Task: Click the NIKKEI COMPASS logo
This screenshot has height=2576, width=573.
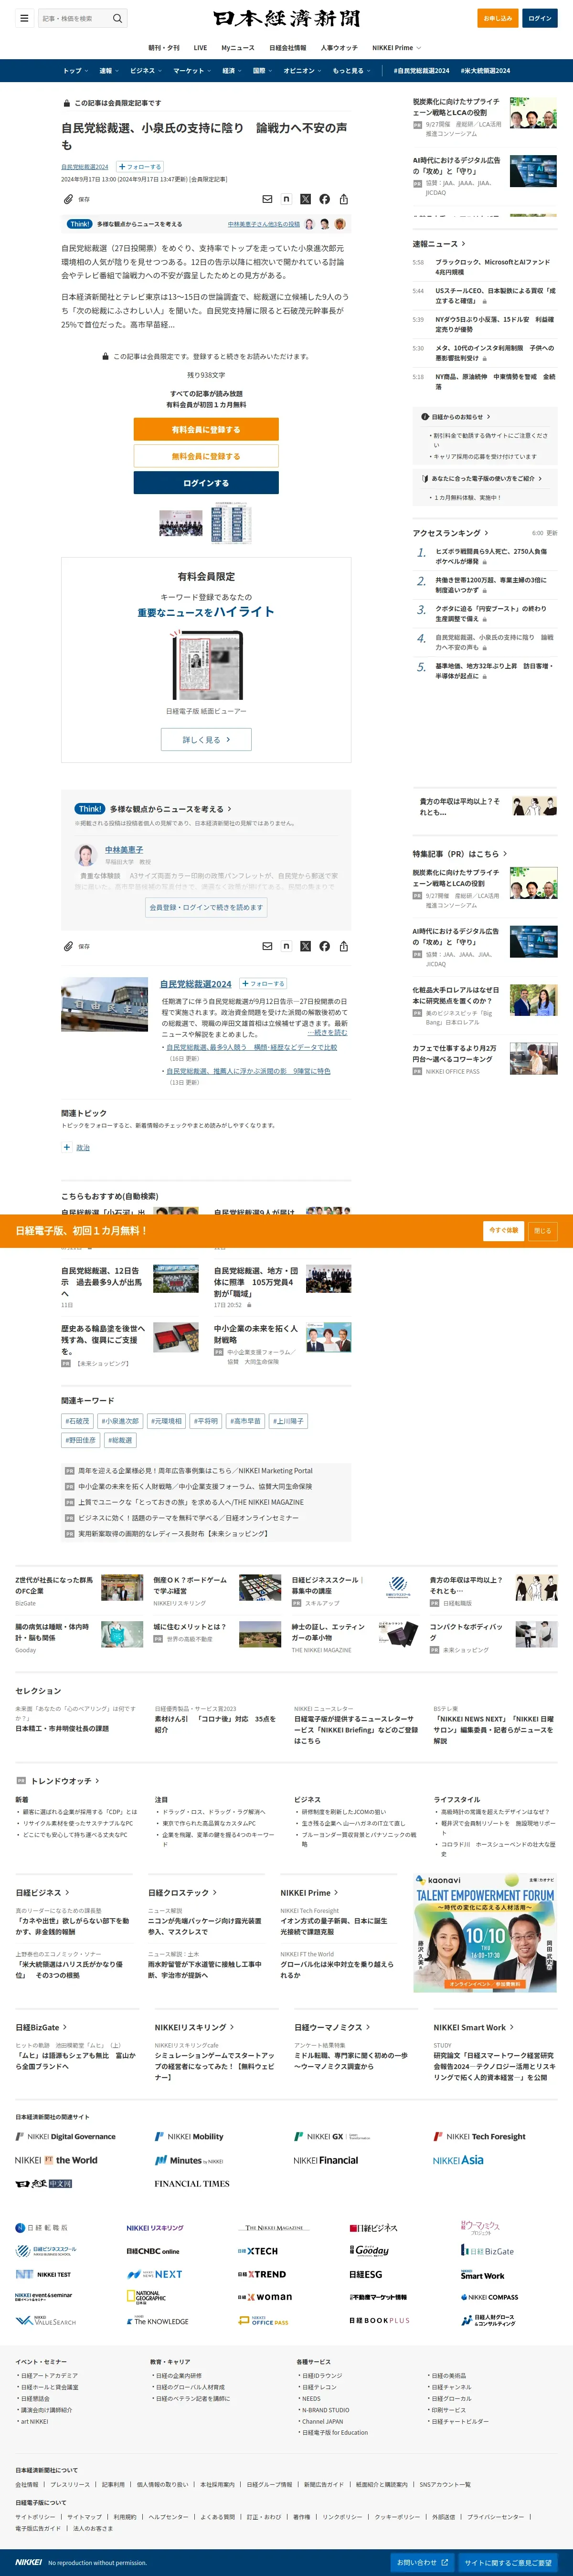Action: (x=490, y=2297)
